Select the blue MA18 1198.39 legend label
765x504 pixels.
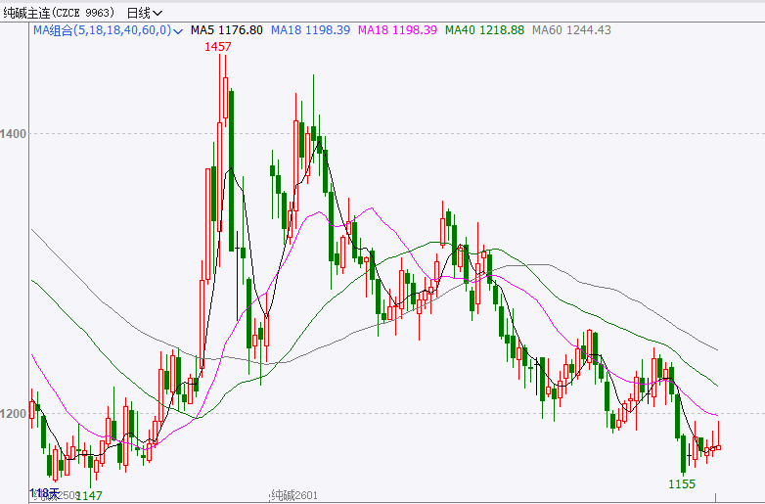310,30
